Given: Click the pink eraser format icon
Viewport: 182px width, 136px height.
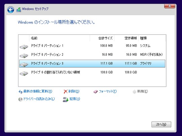Looking at the screenshot, I should pos(95,92).
